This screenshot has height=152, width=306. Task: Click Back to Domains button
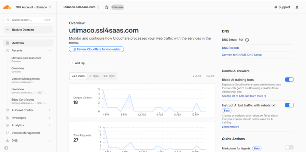28,30
